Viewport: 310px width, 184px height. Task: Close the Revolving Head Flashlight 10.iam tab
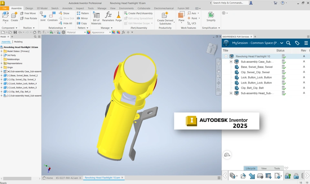[x=122, y=178]
